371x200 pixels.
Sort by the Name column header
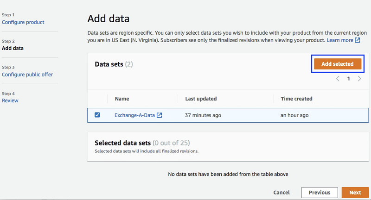pos(122,99)
